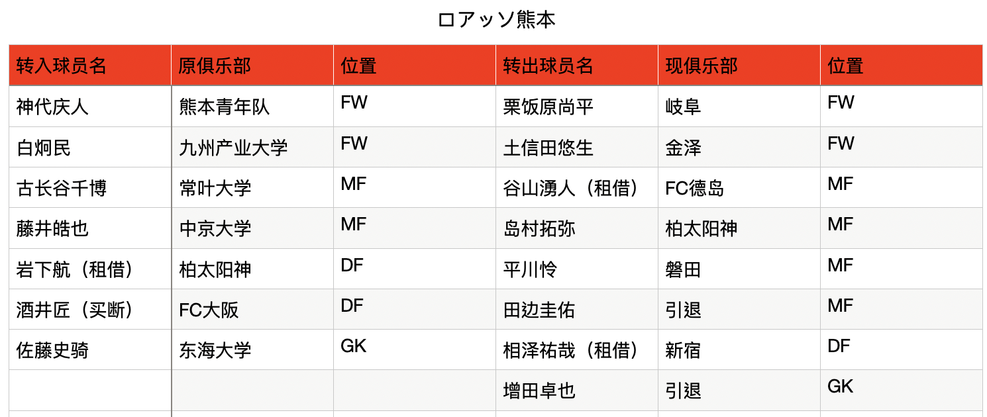The width and height of the screenshot is (987, 417).
Task: Select the cell 栗饭原尚平
Action: (x=577, y=107)
